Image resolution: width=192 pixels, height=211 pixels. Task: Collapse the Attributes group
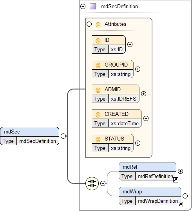89,24
